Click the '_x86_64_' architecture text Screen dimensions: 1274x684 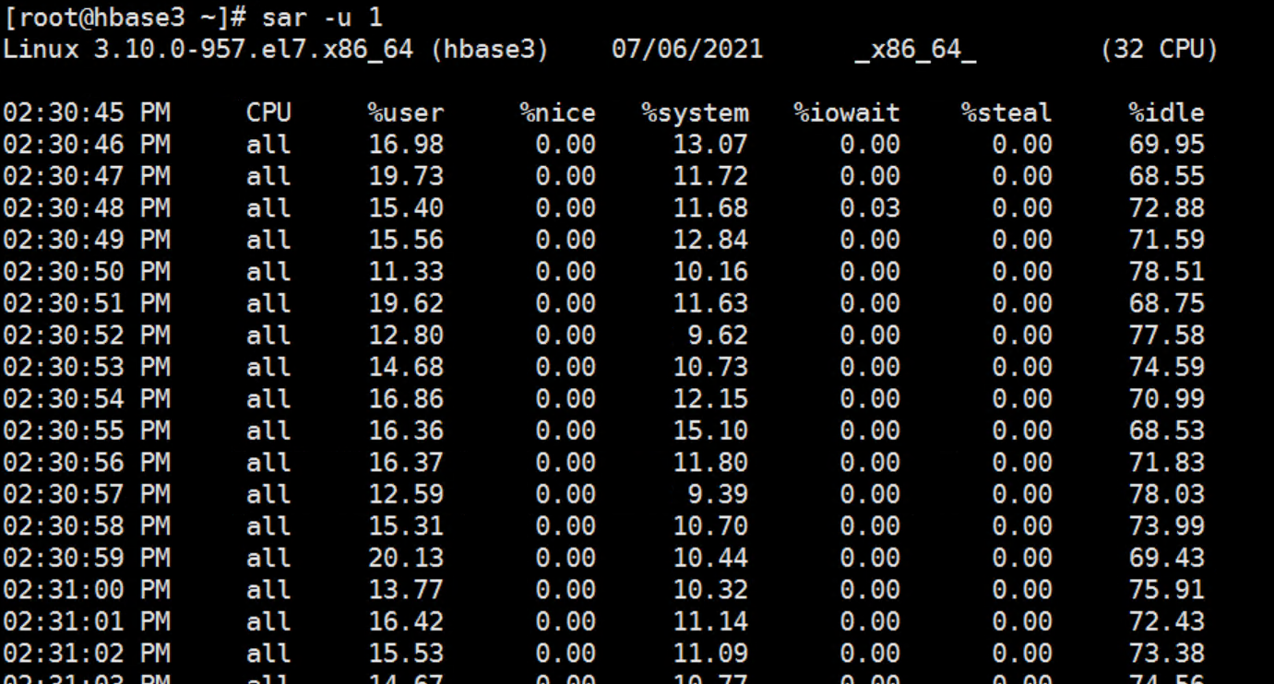[x=915, y=50]
